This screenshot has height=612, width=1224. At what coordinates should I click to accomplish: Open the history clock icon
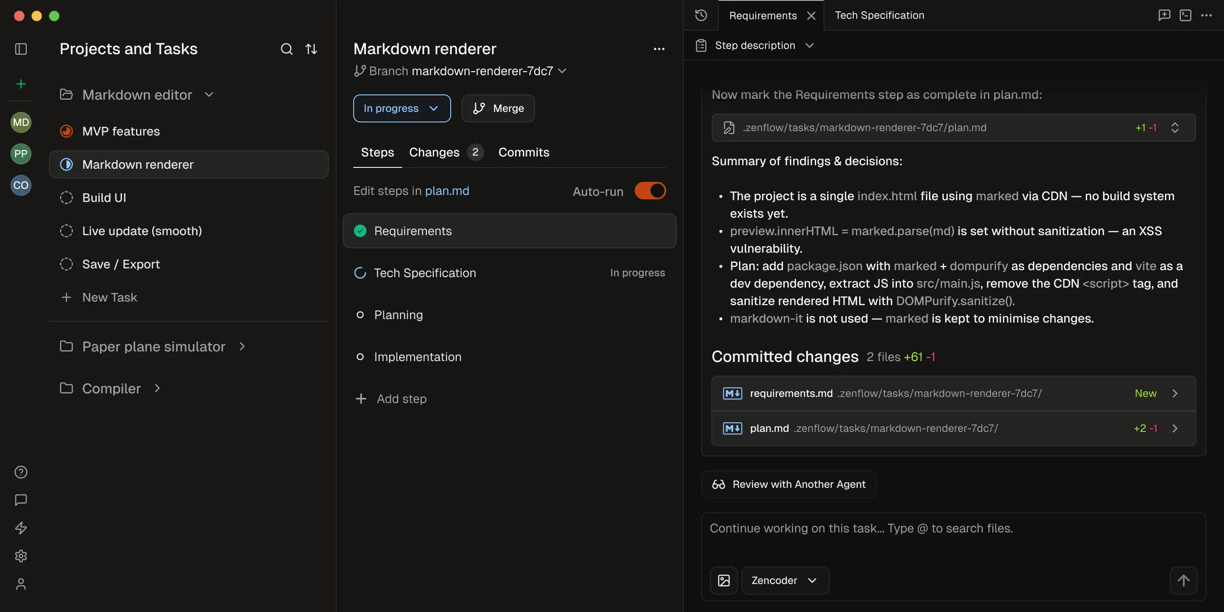pyautogui.click(x=701, y=15)
